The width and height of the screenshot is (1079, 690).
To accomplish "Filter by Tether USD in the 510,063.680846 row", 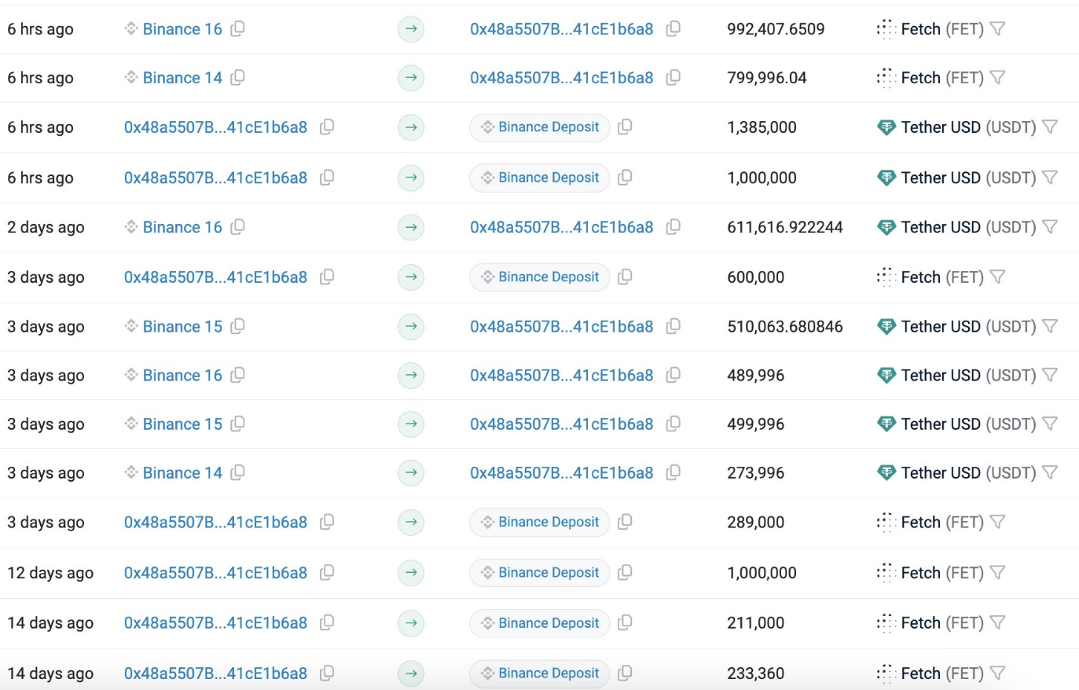I will pos(1049,326).
